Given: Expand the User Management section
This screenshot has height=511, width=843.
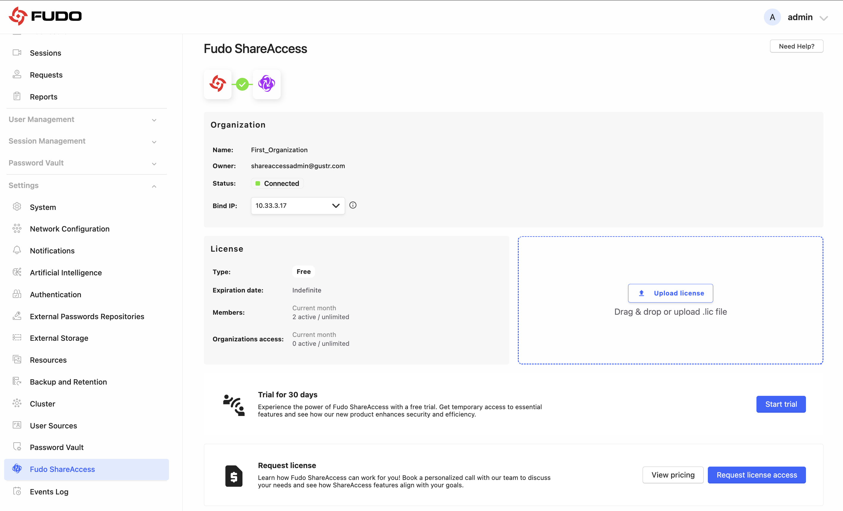Looking at the screenshot, I should pyautogui.click(x=82, y=119).
